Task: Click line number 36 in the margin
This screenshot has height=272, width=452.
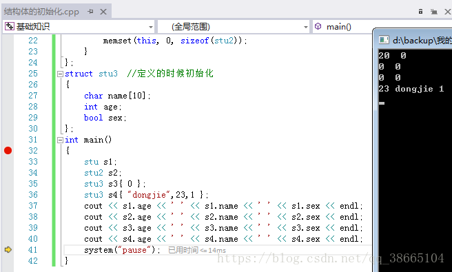Action: coord(33,195)
